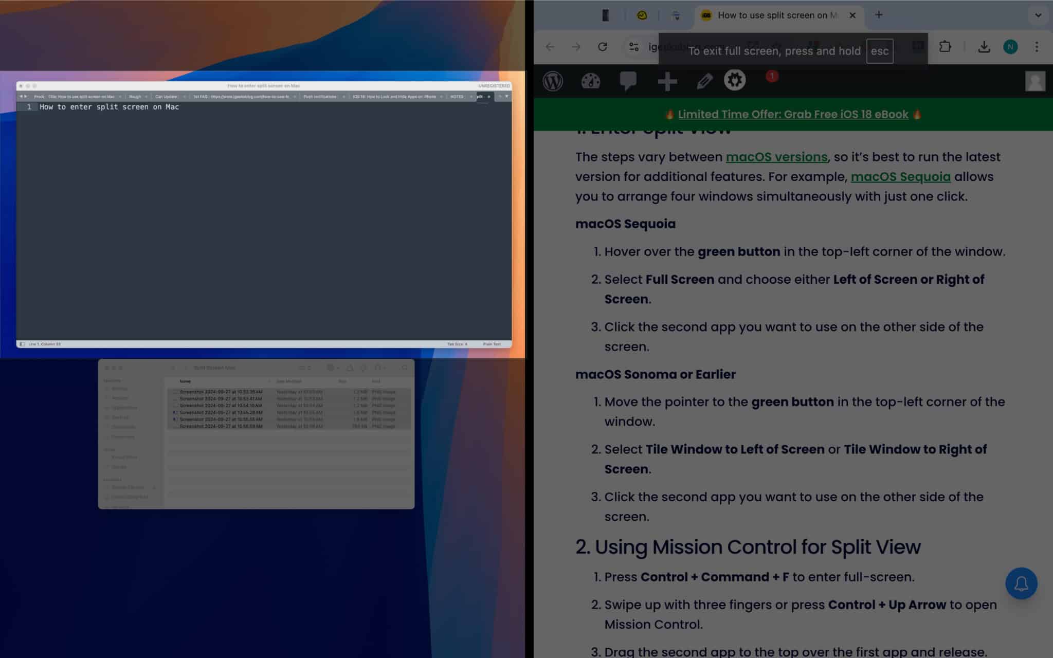
Task: Open the settings gear in the WordPress bar
Action: [735, 81]
